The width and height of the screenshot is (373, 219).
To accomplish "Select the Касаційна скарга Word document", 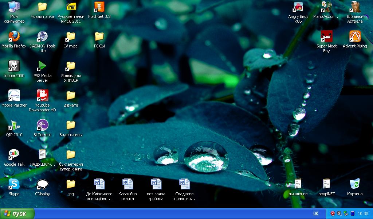I will pyautogui.click(x=127, y=184).
